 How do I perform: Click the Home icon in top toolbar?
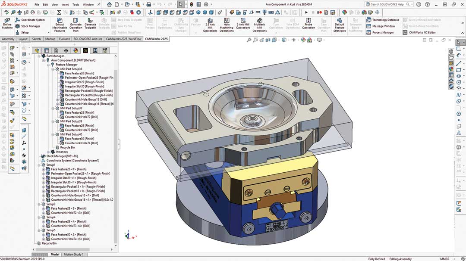click(x=110, y=4)
